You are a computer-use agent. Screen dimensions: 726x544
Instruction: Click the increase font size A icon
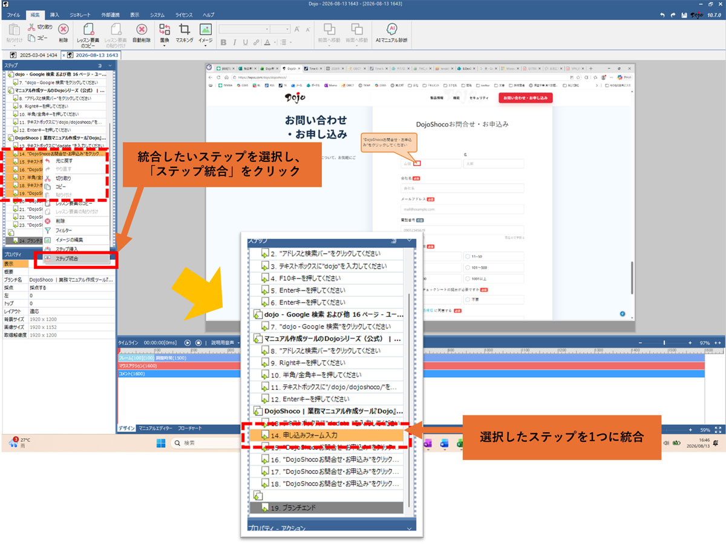[296, 29]
